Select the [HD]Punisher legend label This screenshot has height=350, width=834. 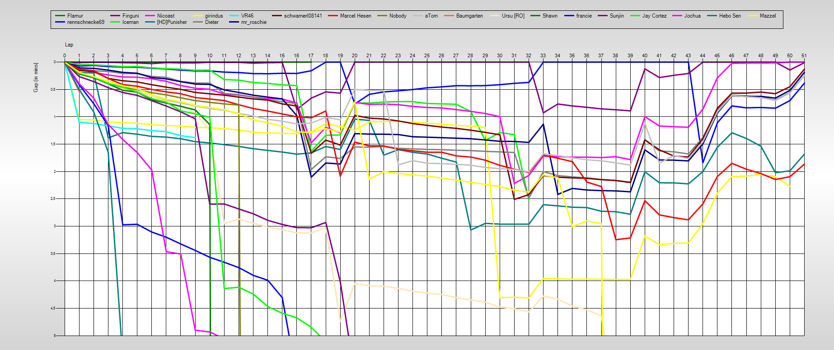point(172,22)
